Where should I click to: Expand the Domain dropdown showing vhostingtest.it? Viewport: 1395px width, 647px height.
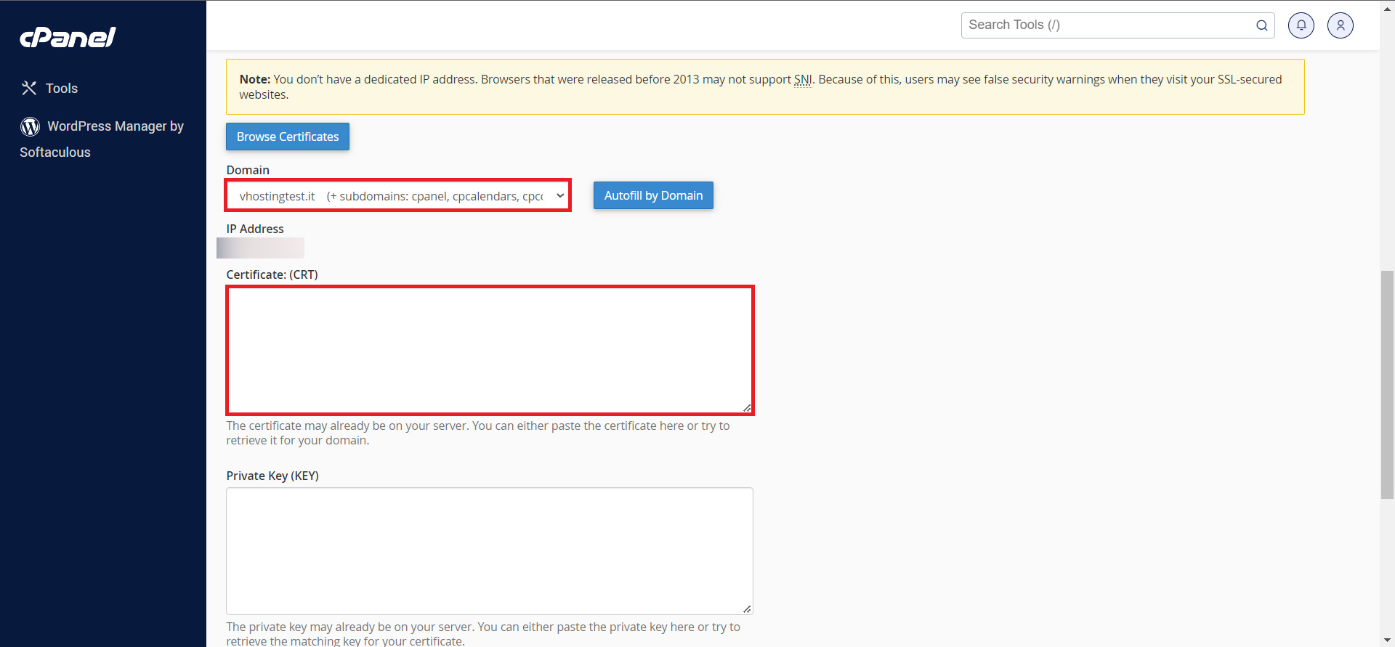point(398,196)
